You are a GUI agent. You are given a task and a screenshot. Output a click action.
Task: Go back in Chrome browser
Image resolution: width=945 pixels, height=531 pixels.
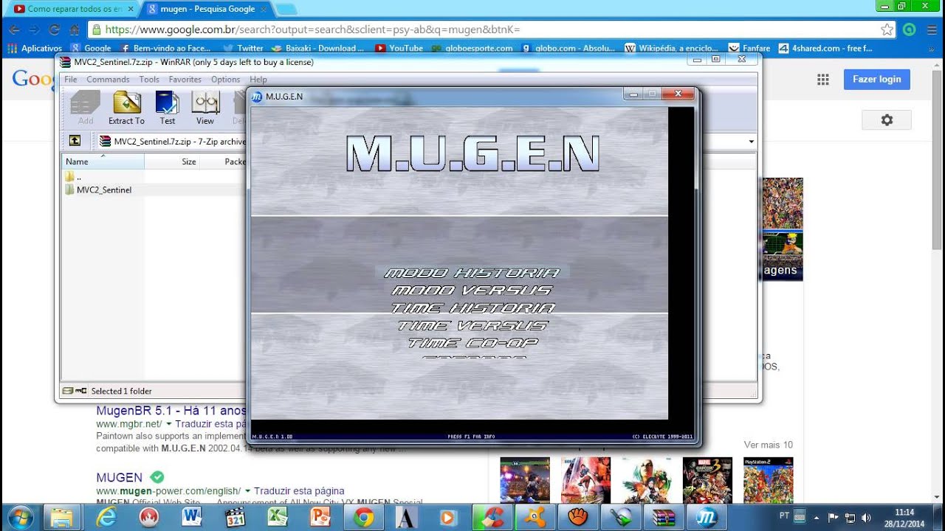tap(14, 30)
